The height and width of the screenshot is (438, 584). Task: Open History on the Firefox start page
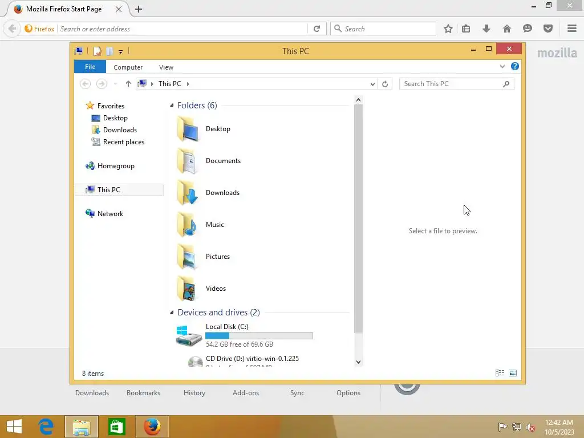point(194,393)
